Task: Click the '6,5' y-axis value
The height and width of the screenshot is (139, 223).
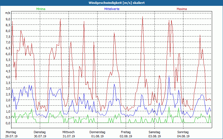Action: 8,48
